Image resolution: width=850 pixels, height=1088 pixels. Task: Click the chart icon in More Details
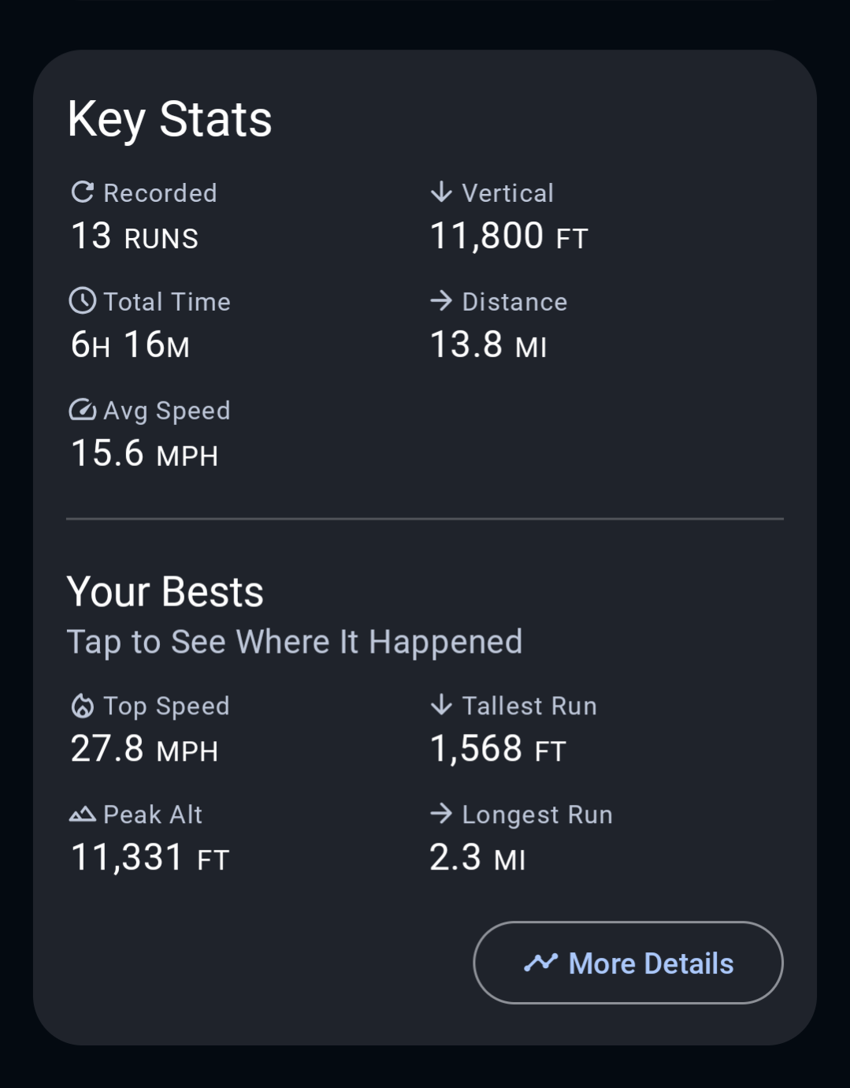[x=541, y=963]
